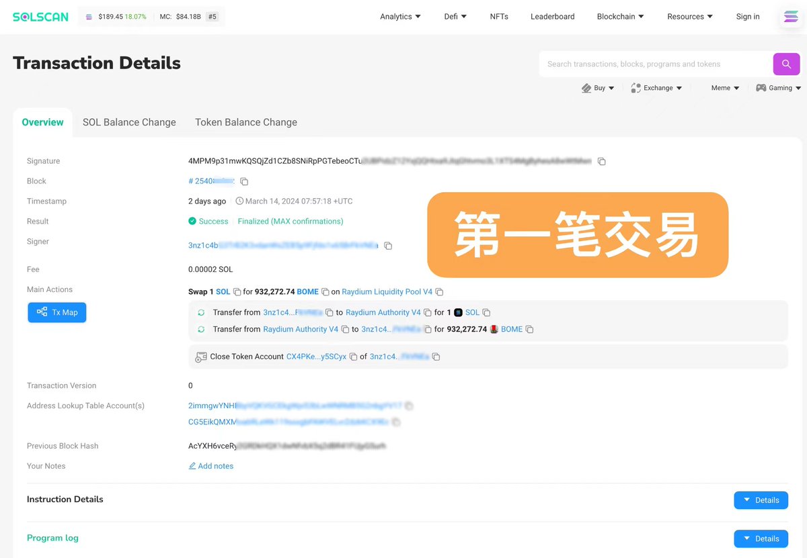Copy Raydium Authority V4 in second transfer
The image size is (807, 558).
point(345,330)
